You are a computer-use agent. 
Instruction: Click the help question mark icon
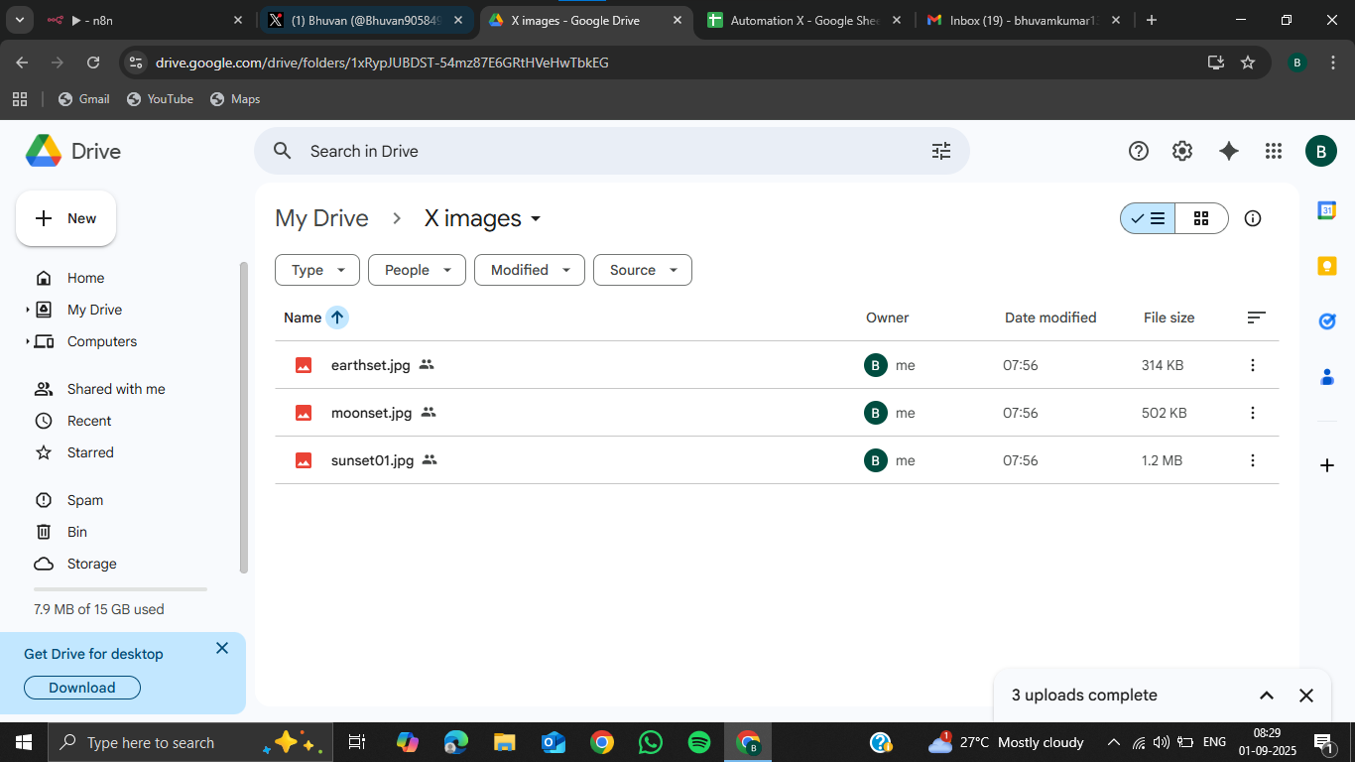1138,151
